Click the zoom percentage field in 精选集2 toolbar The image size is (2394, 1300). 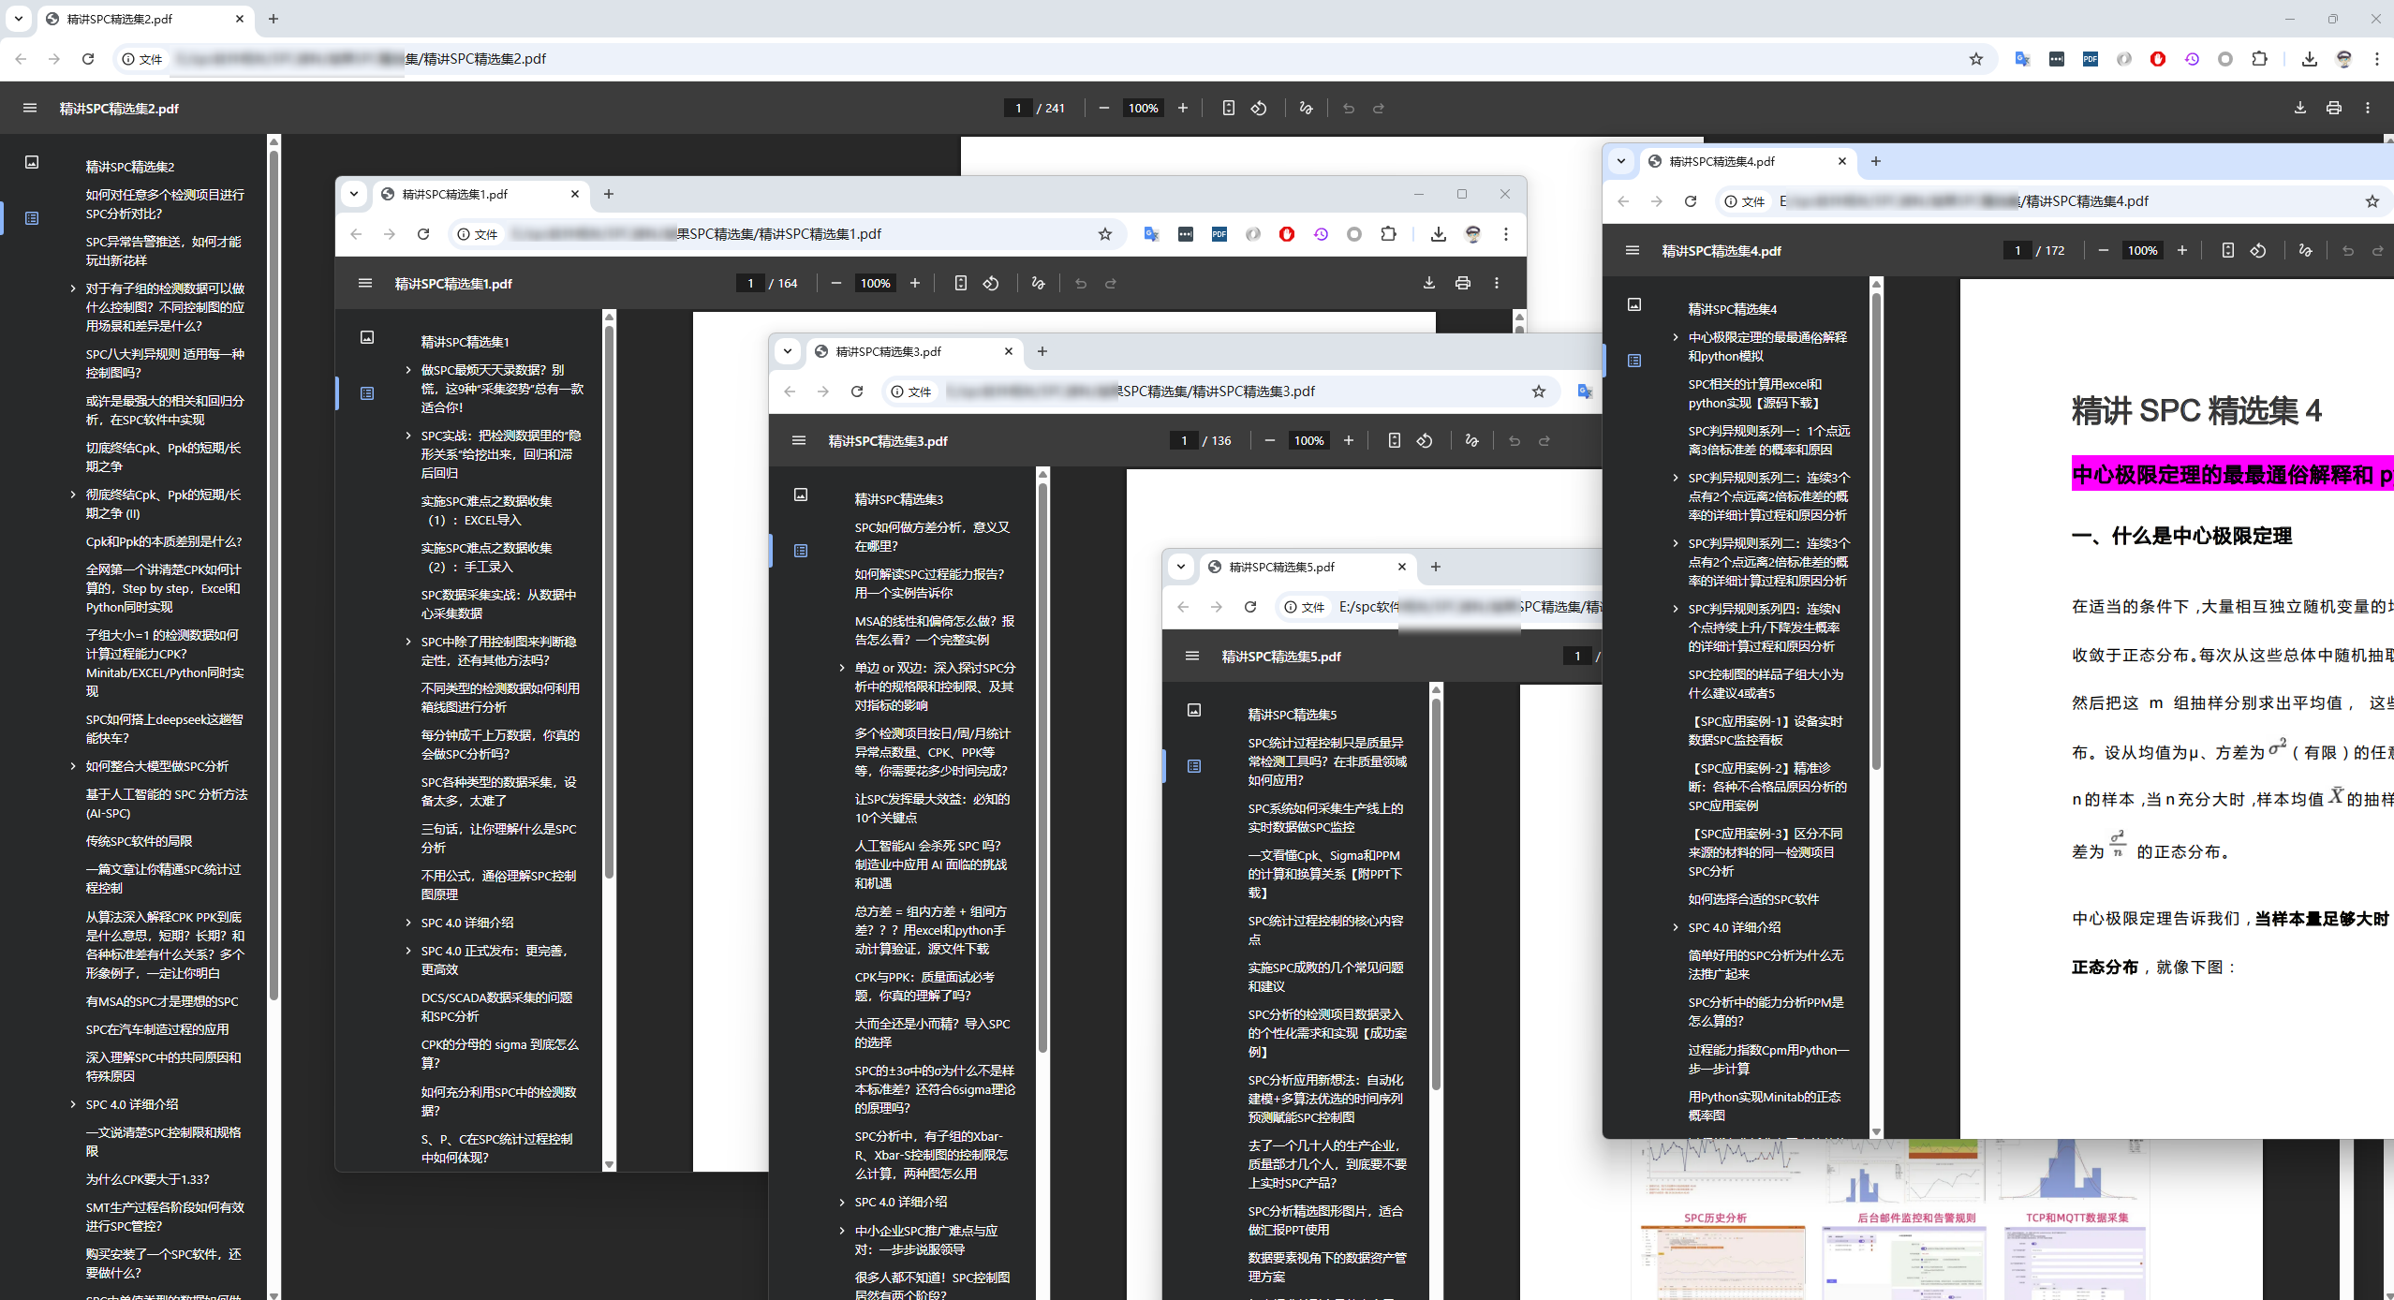tap(1143, 108)
